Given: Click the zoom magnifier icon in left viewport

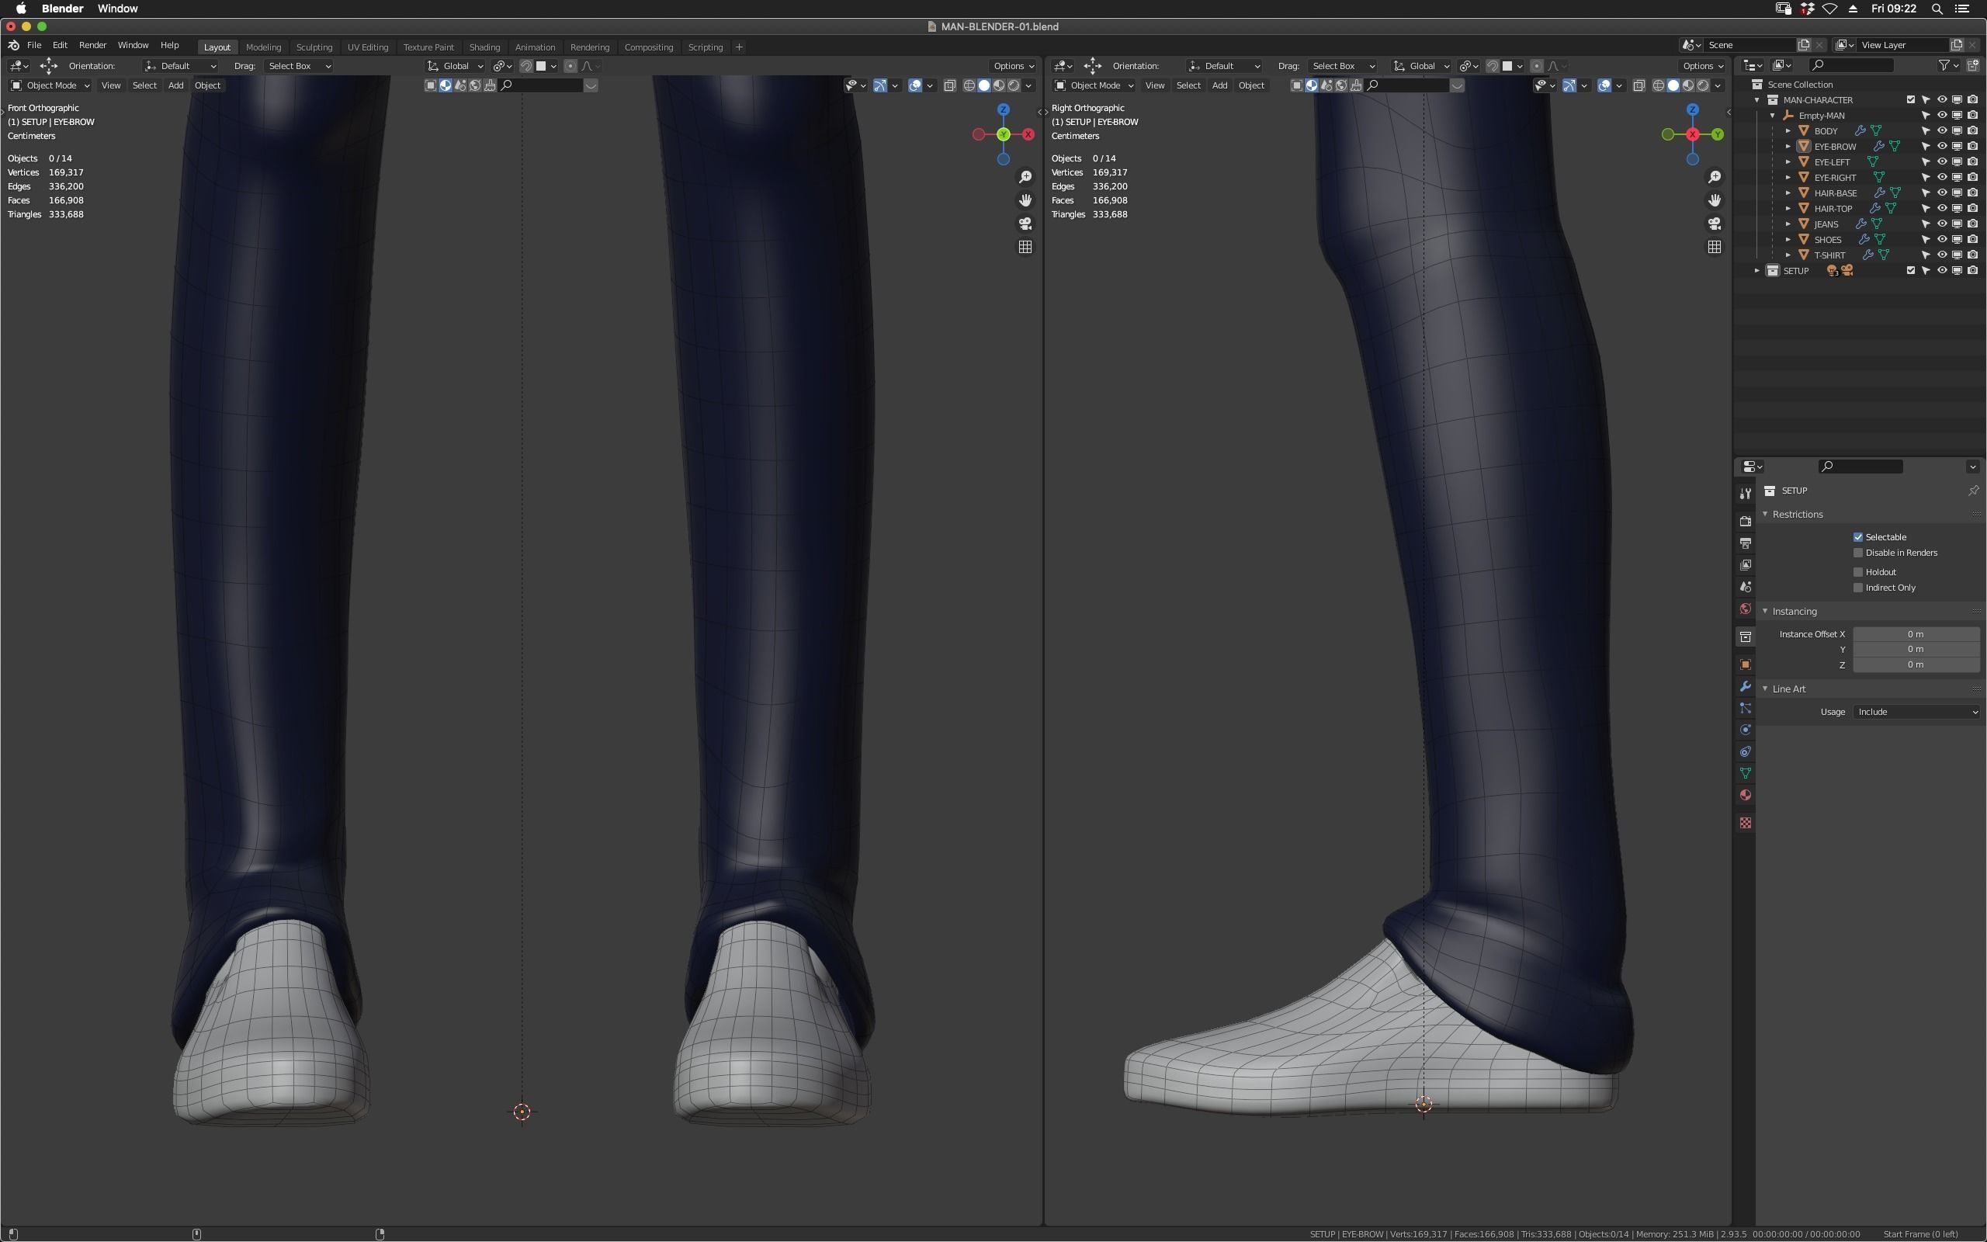Looking at the screenshot, I should [1025, 178].
